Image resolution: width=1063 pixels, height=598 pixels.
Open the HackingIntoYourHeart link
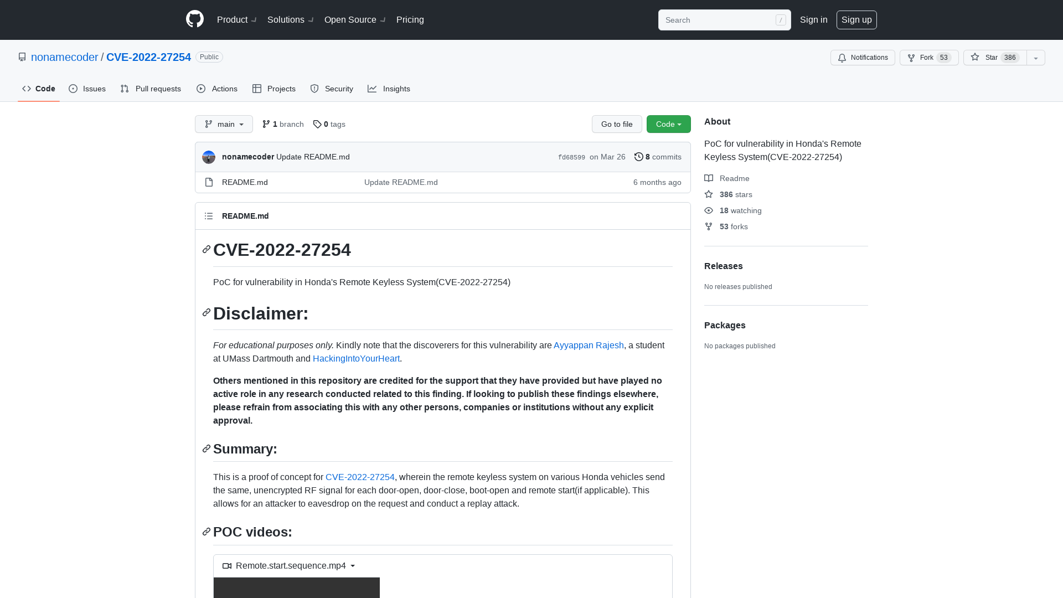click(356, 358)
